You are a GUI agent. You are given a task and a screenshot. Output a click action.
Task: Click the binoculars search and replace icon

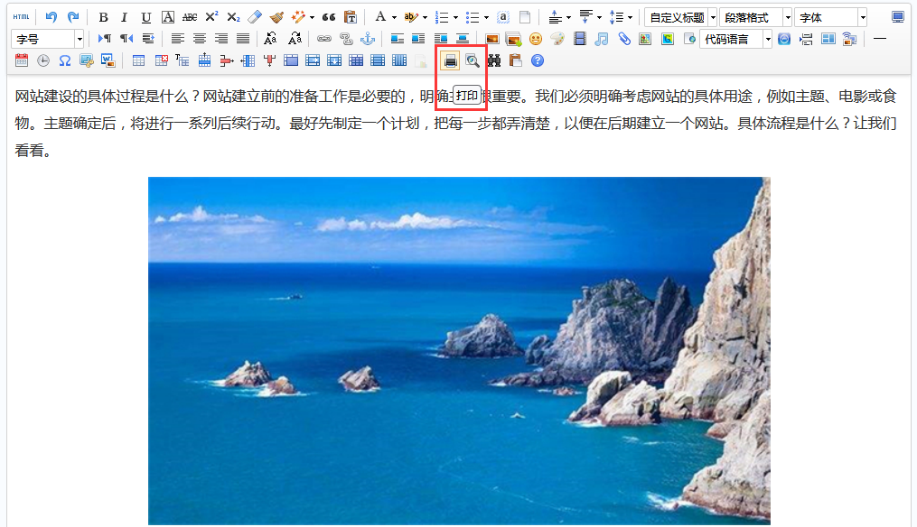494,60
